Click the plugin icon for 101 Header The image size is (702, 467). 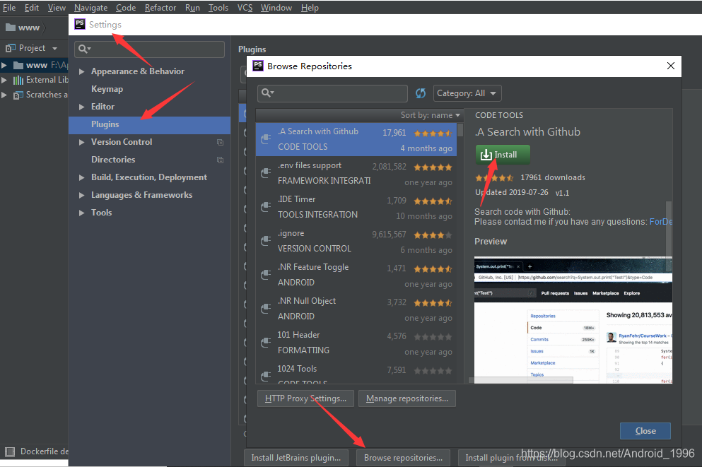point(266,343)
